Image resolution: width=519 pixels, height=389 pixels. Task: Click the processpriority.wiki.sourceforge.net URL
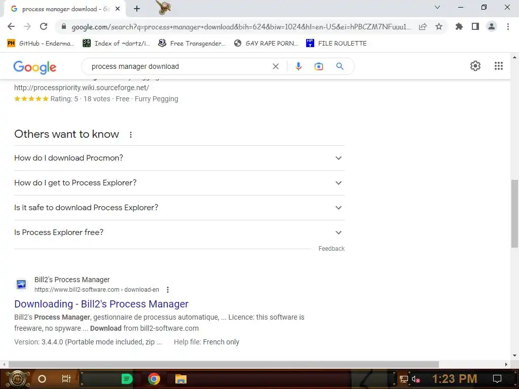[82, 88]
